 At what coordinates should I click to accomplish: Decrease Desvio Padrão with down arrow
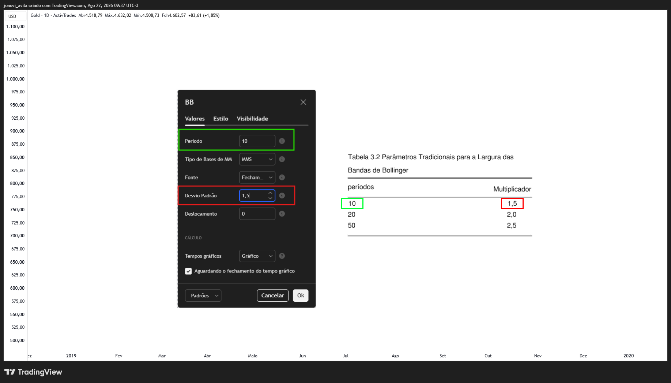point(270,198)
